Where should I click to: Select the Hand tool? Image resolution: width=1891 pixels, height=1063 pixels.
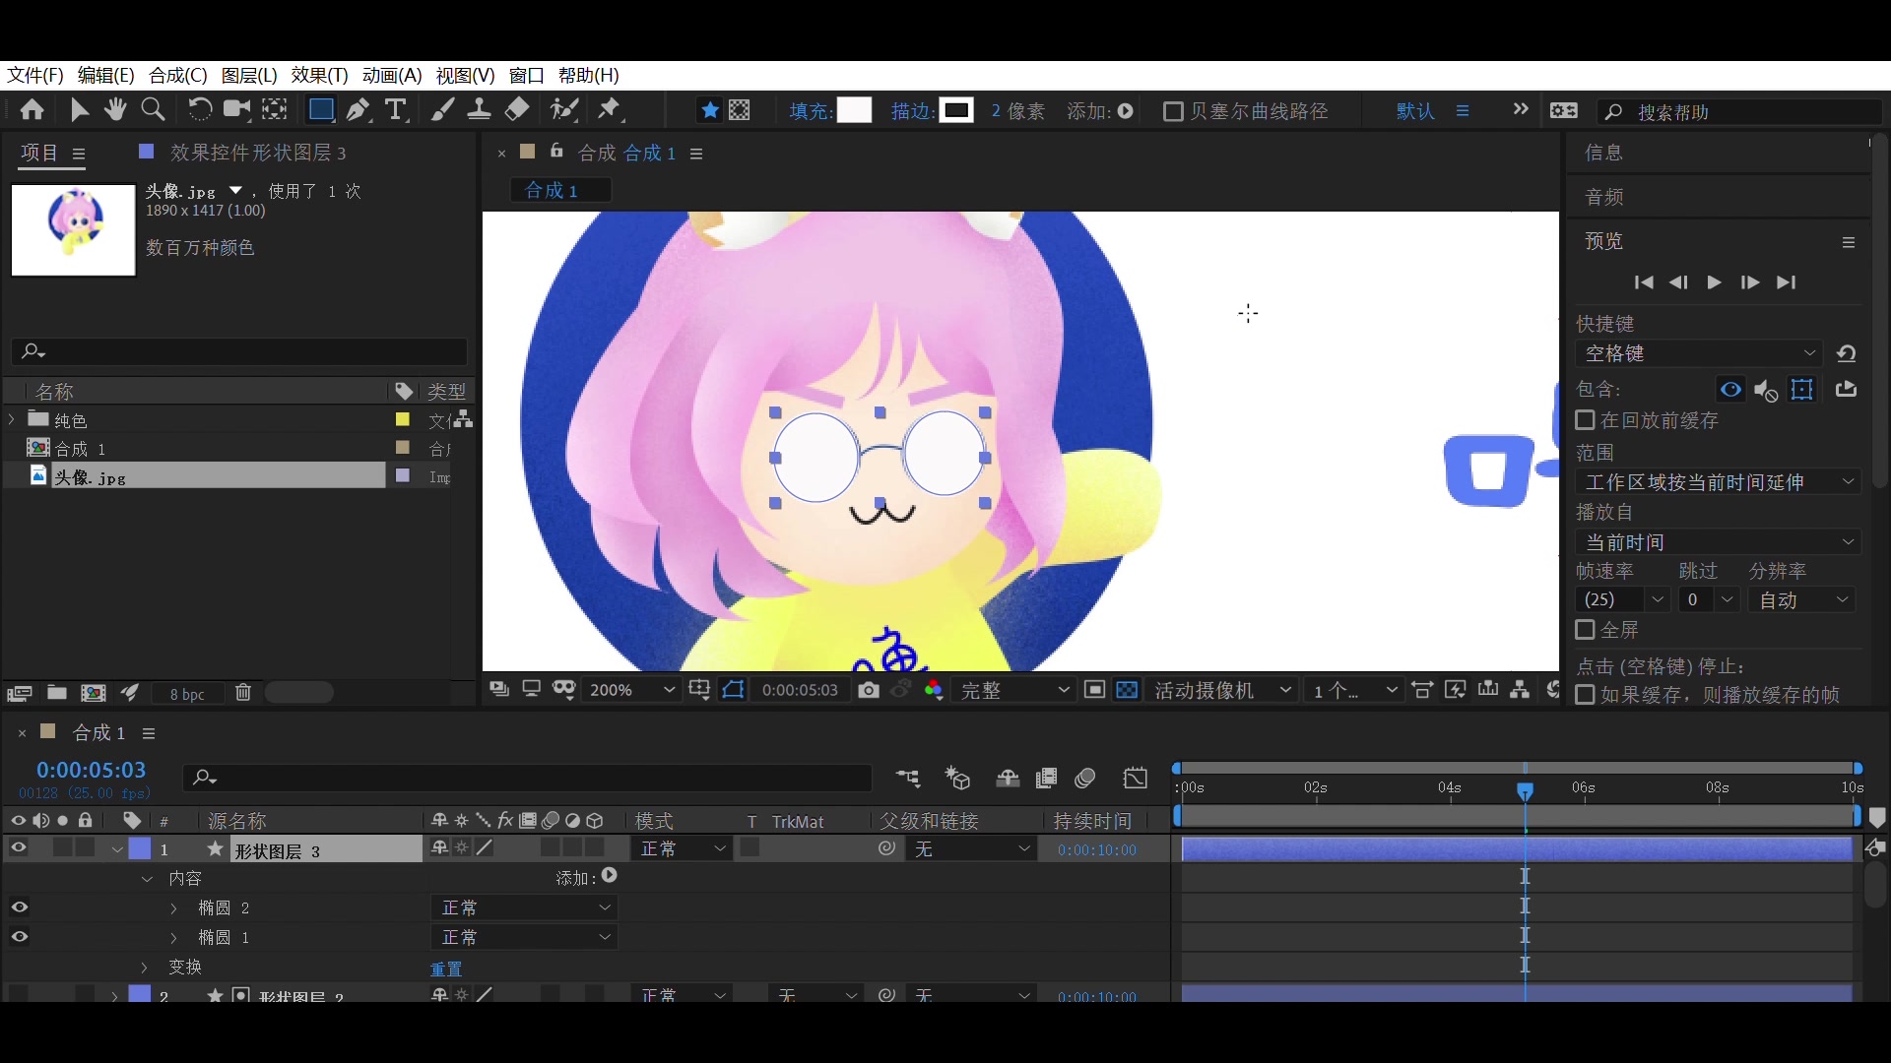116,110
